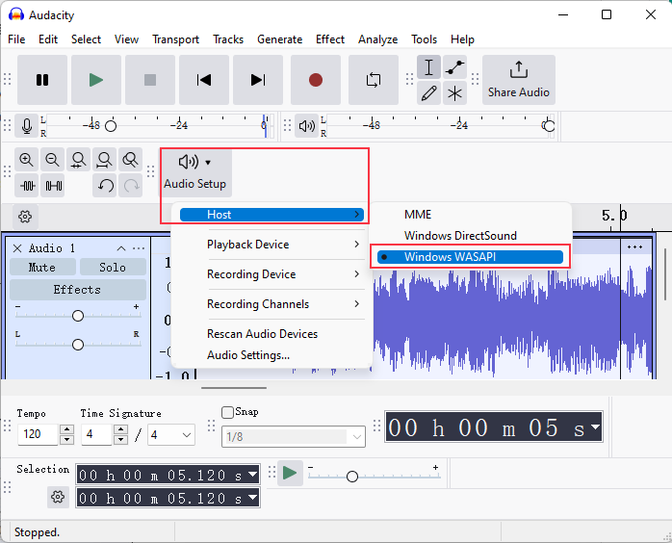672x543 pixels.
Task: Open the Audio Setup dropdown button
Action: tap(195, 172)
